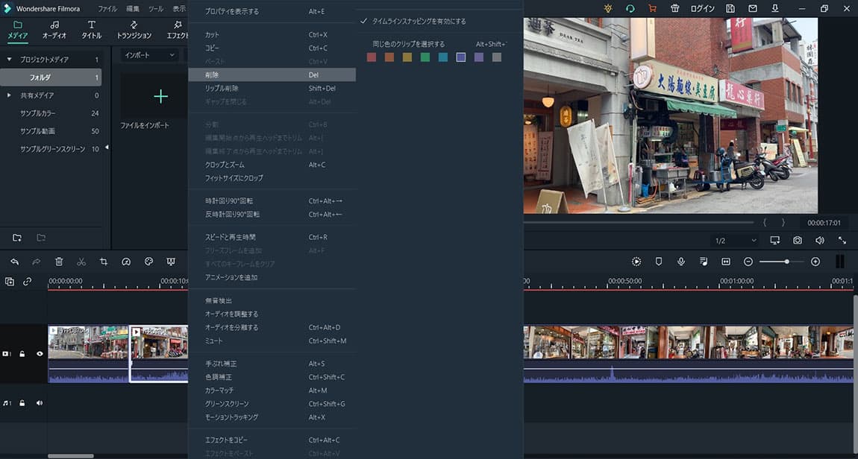
Task: Click the display monitor settings icon
Action: point(775,241)
